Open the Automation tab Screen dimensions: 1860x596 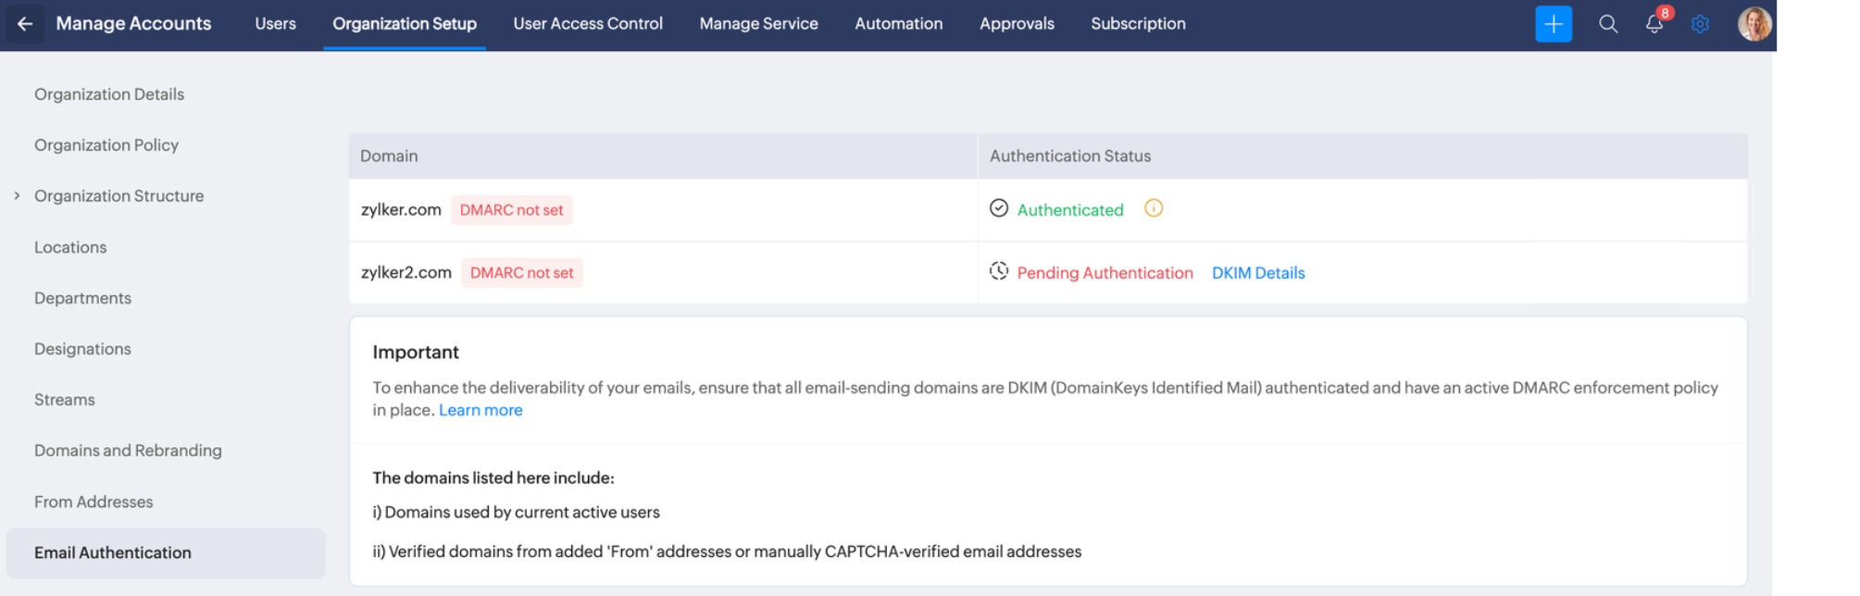898,24
